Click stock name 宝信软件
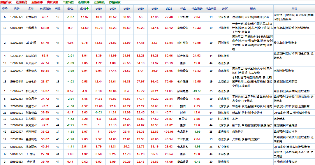315x165 pixels. (31, 82)
